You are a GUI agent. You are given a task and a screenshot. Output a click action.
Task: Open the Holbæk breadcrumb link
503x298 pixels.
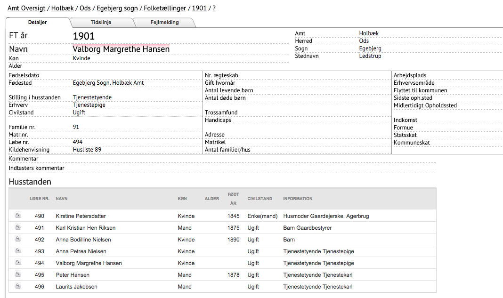63,8
